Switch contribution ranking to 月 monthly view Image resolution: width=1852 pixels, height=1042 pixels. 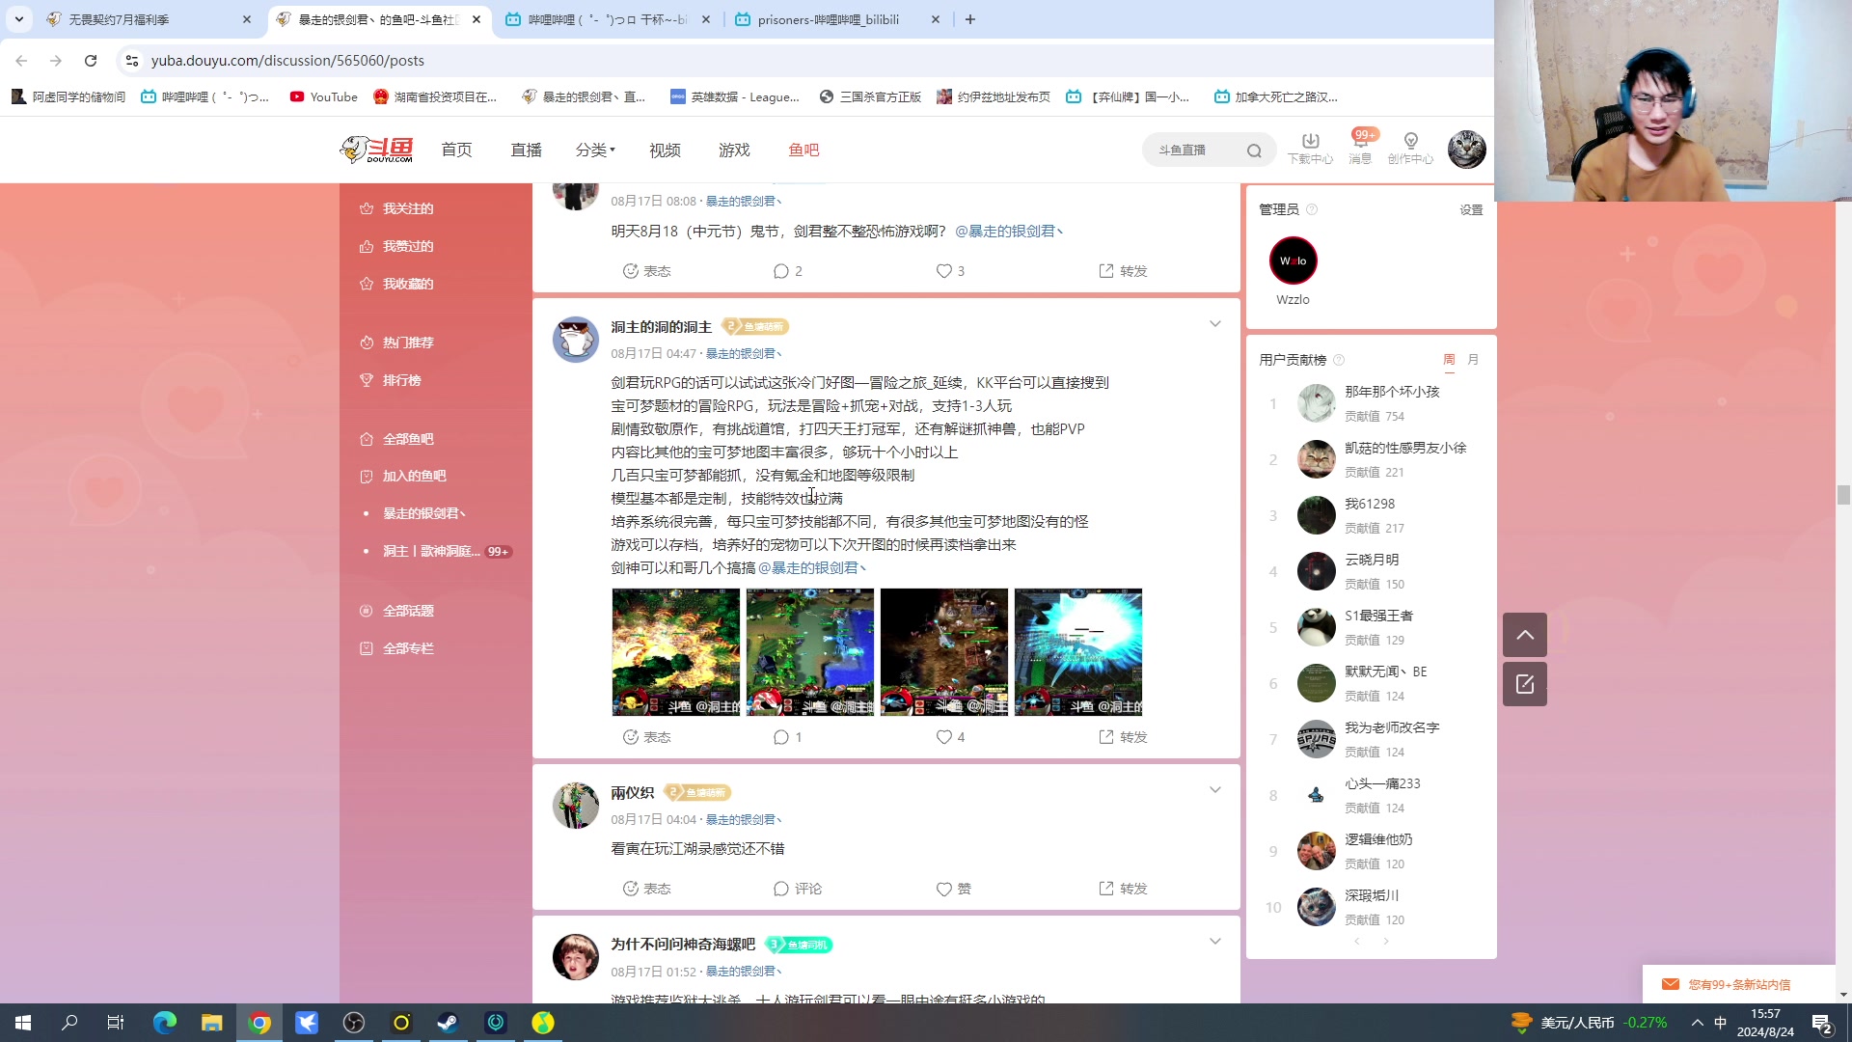click(1472, 359)
